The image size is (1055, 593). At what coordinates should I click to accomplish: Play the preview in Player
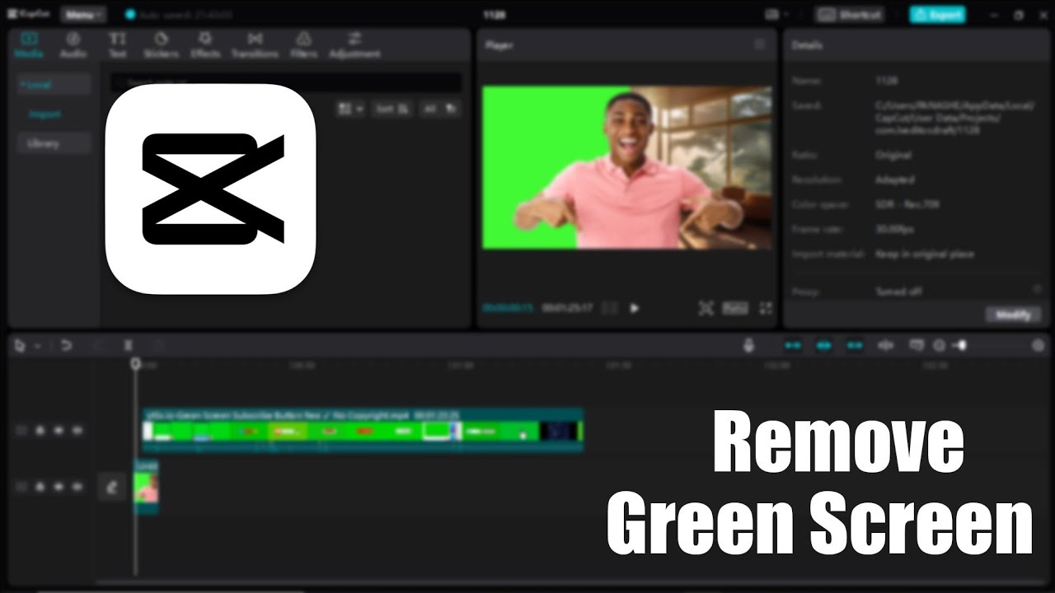[634, 308]
